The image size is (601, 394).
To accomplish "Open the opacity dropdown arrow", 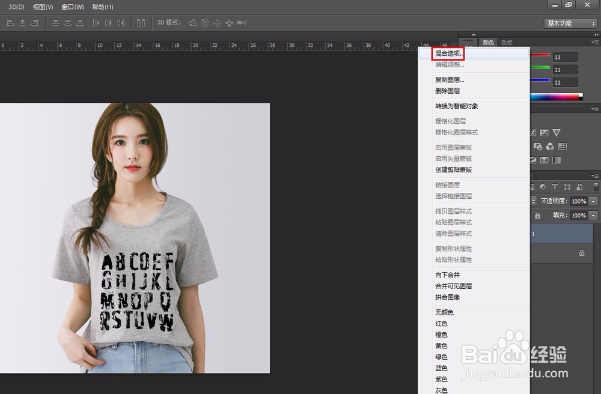I will click(x=593, y=201).
